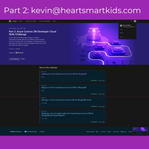Open the English (United States) language selector

pyautogui.click(x=15, y=131)
